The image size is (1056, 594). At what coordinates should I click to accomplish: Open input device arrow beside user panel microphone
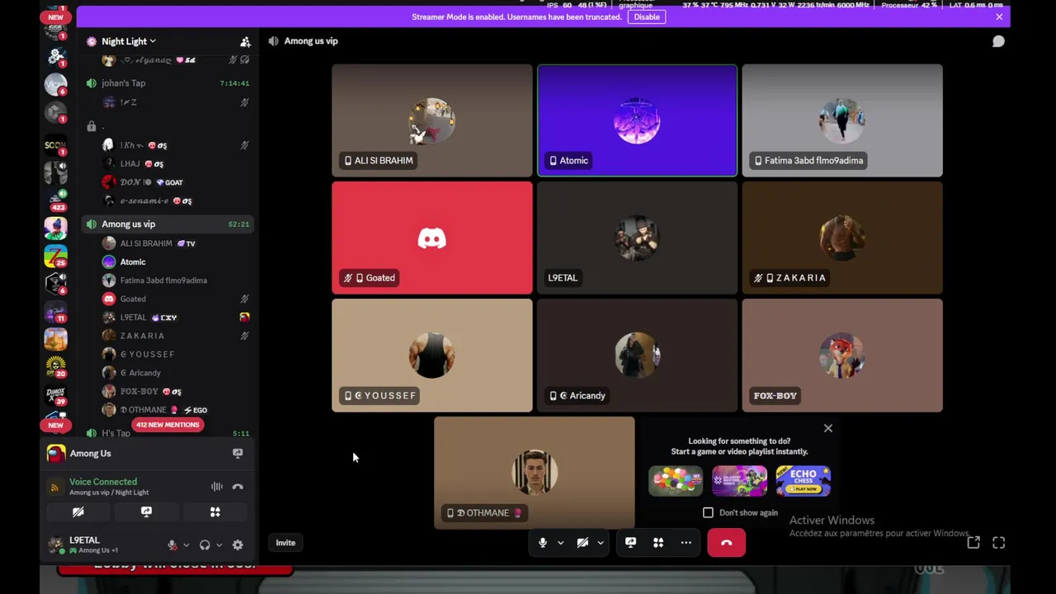[186, 545]
